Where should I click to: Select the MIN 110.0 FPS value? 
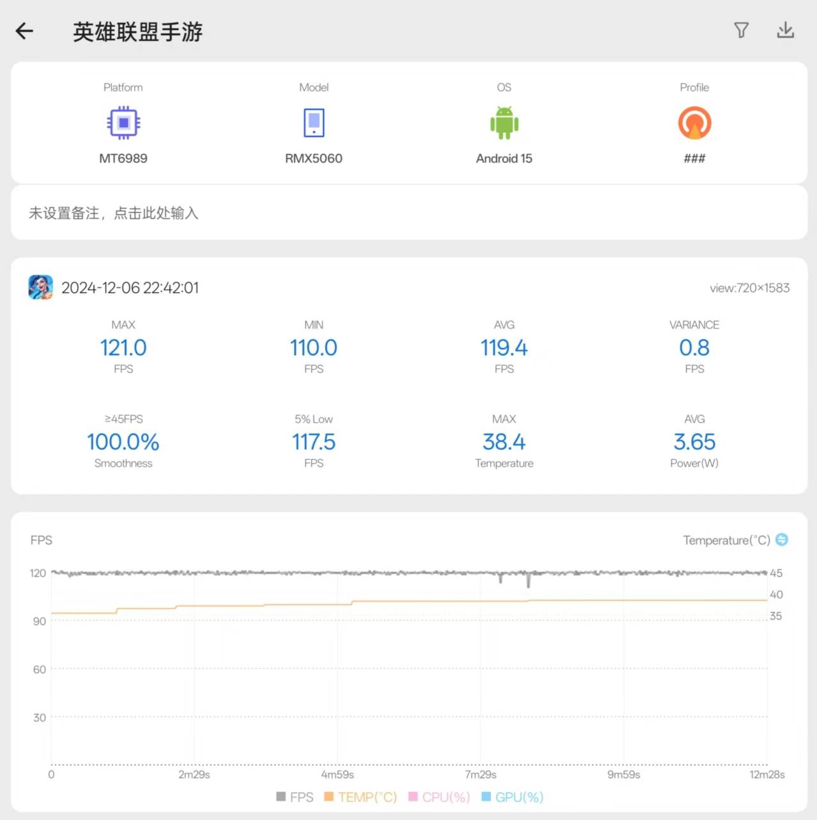pos(314,347)
